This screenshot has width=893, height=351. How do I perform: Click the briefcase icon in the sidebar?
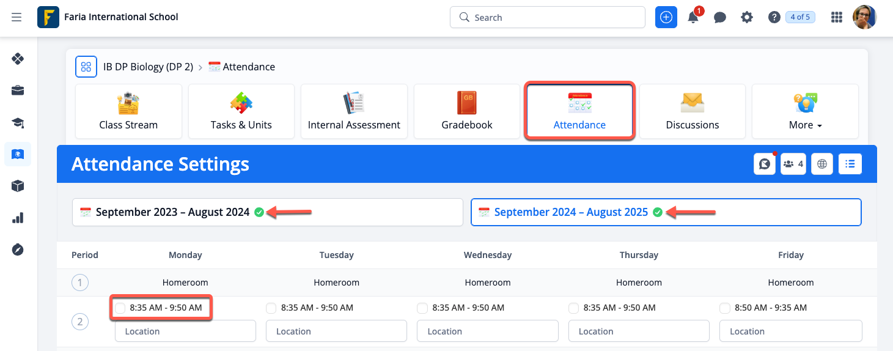click(x=18, y=91)
